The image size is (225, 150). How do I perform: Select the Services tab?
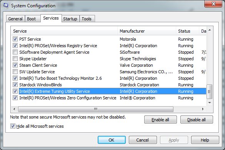[x=51, y=18]
